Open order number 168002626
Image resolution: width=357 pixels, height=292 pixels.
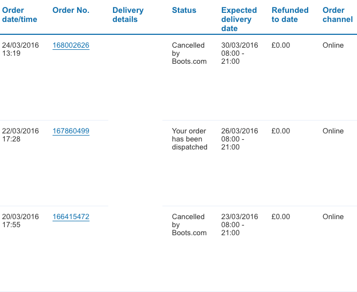[x=71, y=46]
